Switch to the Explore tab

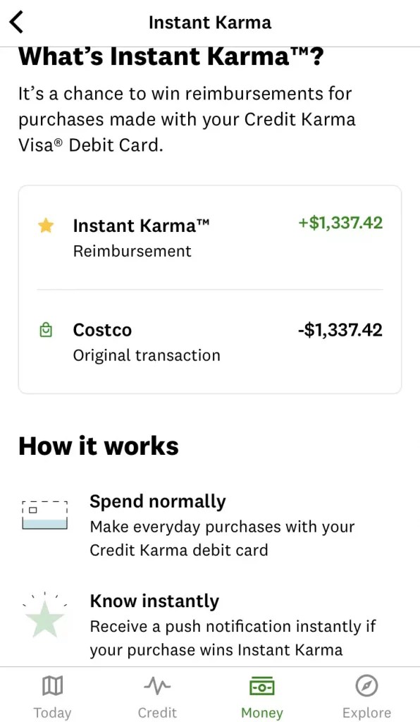(x=366, y=697)
